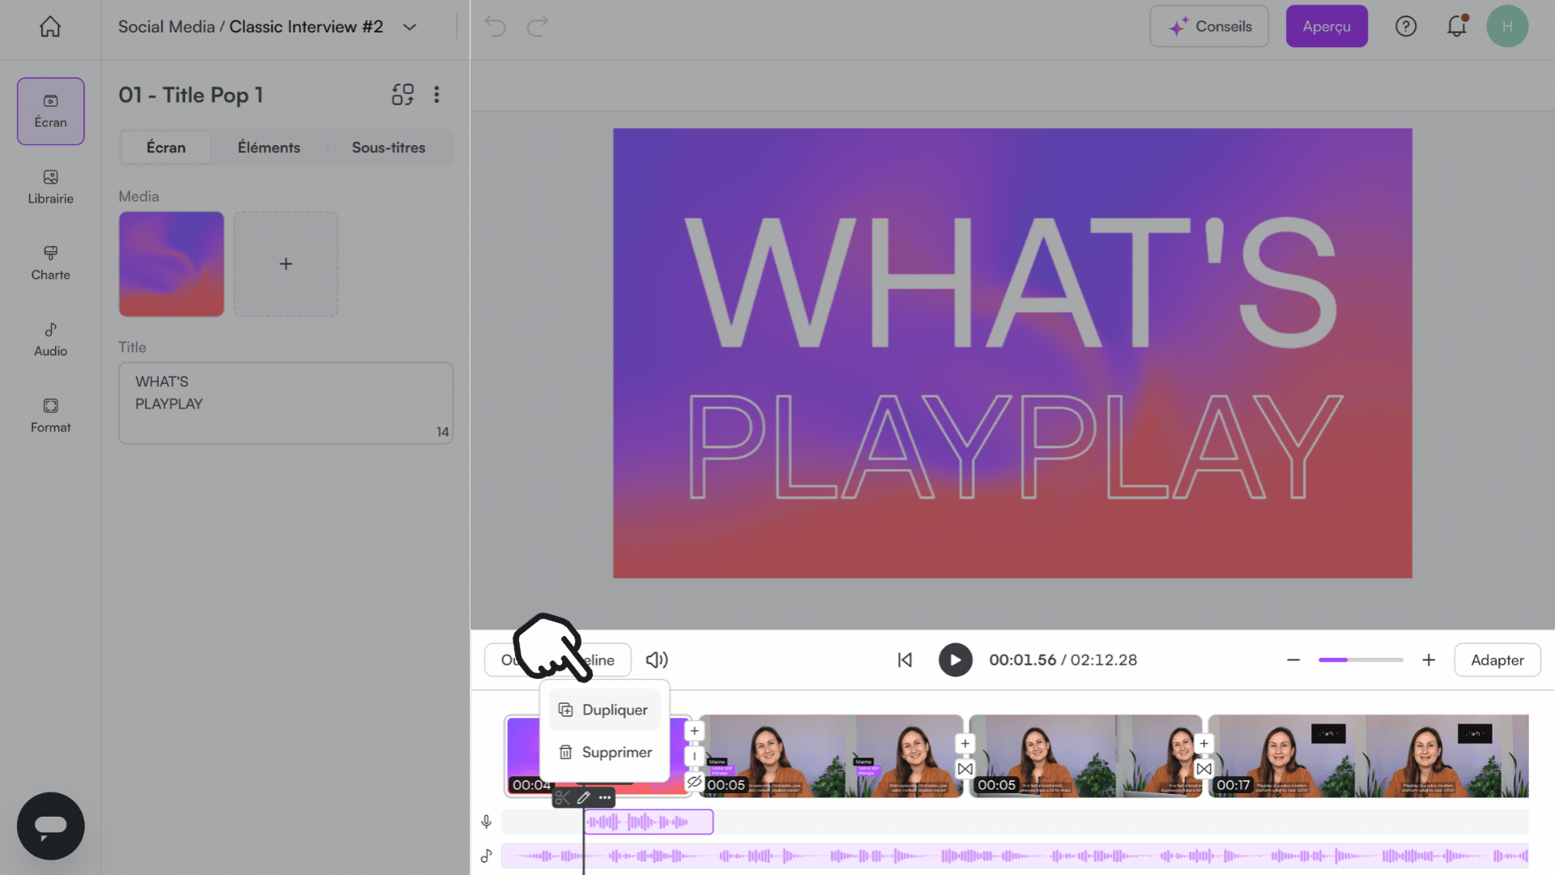
Task: Cut the clip with the scissors tool
Action: tap(564, 798)
